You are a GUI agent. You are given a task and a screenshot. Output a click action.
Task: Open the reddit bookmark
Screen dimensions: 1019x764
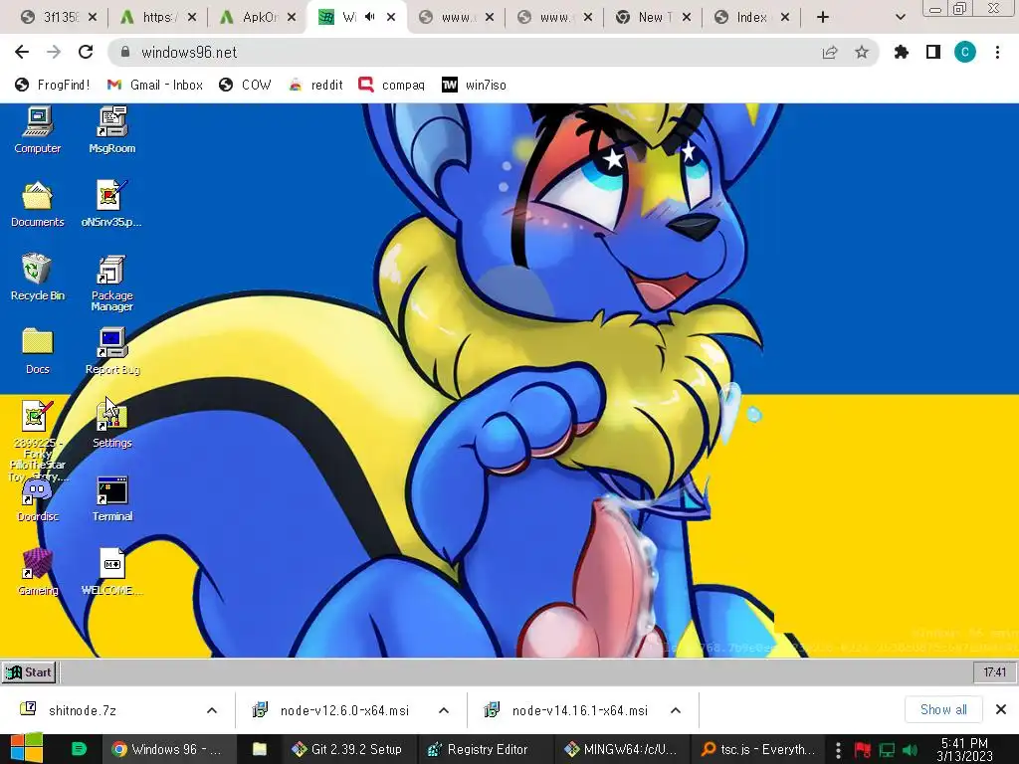pos(315,85)
